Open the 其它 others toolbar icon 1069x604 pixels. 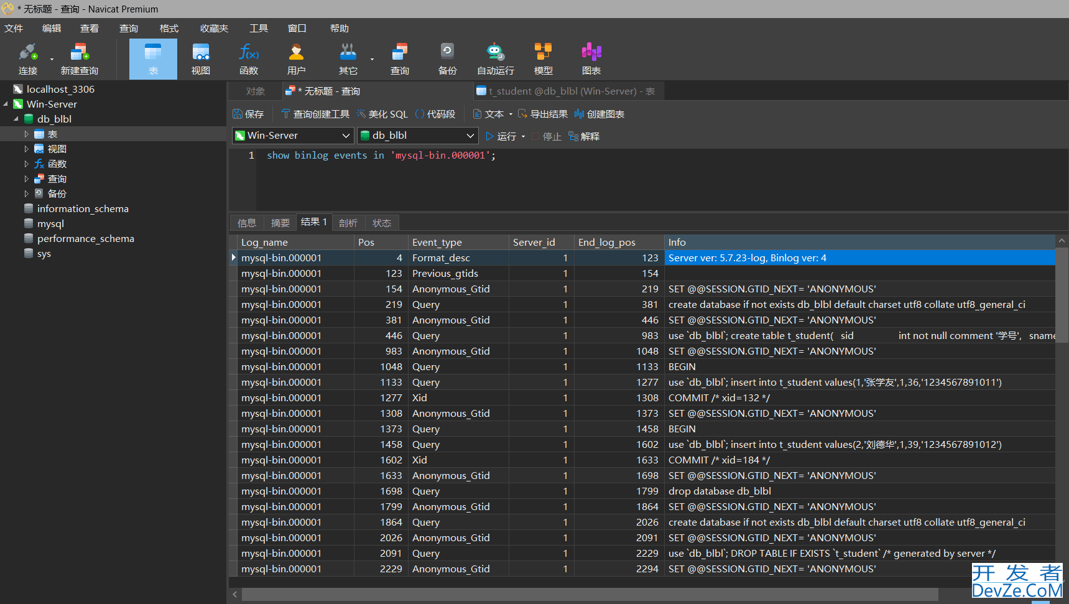pos(348,59)
